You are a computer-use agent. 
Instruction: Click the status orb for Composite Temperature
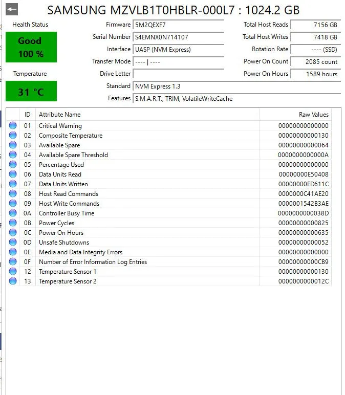click(13, 135)
